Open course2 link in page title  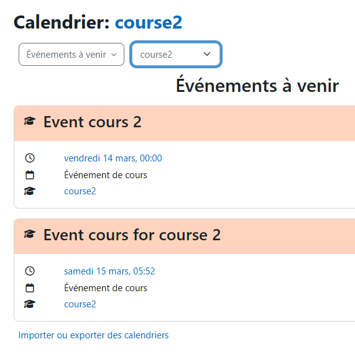point(149,22)
